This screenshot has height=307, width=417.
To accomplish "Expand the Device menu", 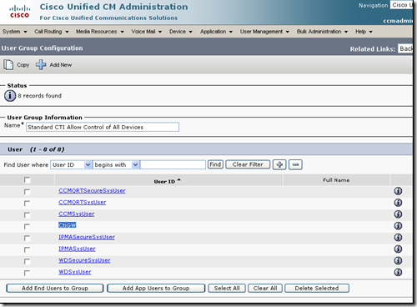I will coord(181,32).
